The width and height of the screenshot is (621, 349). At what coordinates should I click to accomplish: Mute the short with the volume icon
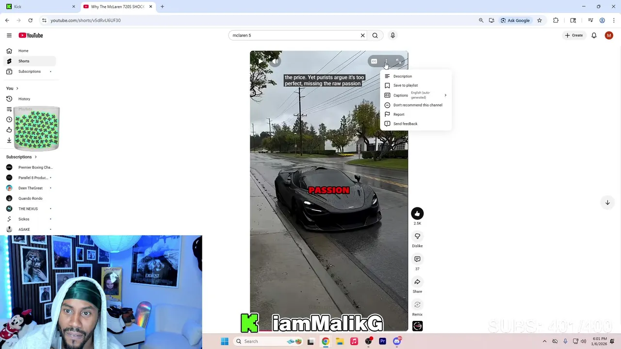275,62
